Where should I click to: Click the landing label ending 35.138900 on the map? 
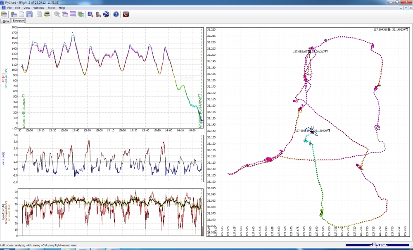click(x=313, y=131)
